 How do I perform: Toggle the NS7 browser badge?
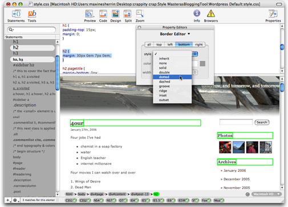click(x=111, y=200)
